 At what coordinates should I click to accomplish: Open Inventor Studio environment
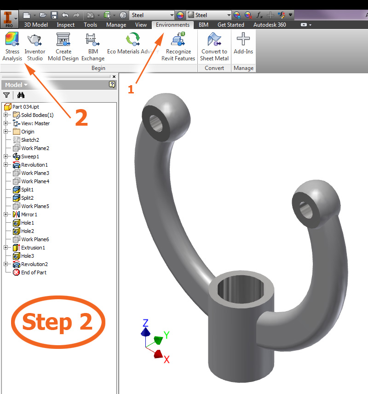34,46
